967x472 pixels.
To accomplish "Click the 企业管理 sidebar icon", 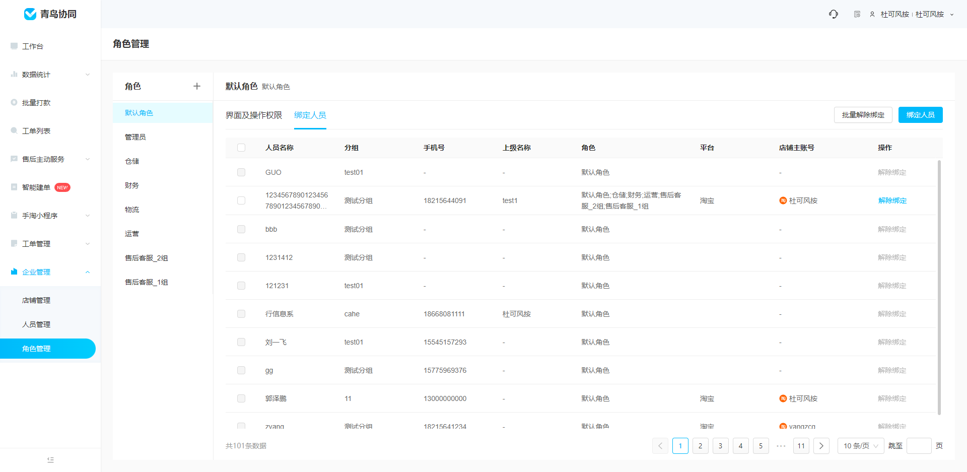I will pyautogui.click(x=14, y=272).
